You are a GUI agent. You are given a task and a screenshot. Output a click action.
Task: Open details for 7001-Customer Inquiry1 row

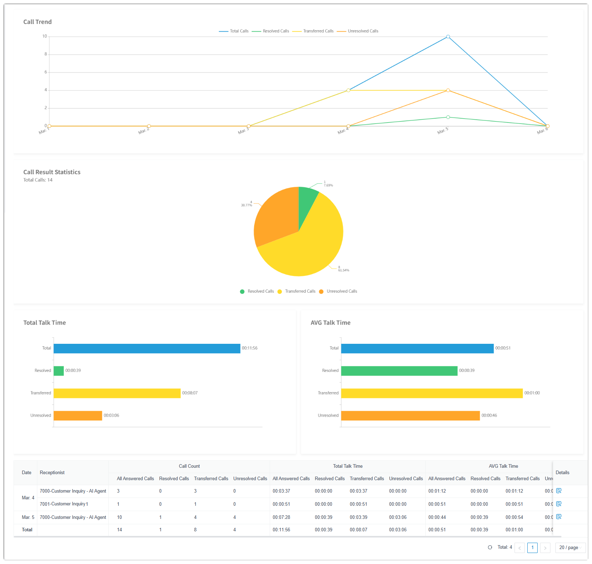coord(559,504)
